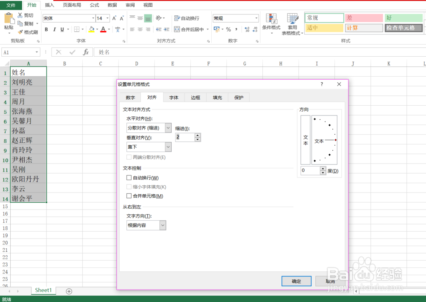Open the 水平对齐 dropdown
This screenshot has width=426, height=302.
(168, 128)
